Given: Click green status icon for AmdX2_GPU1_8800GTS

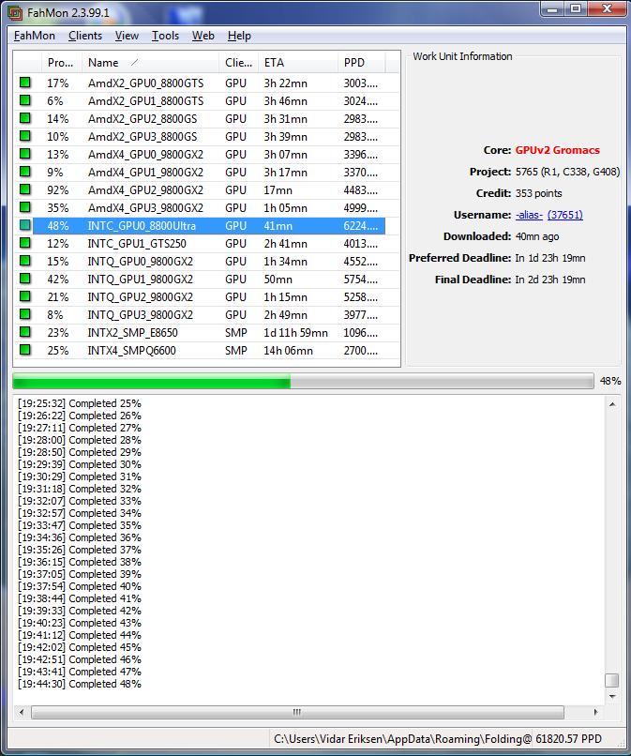Looking at the screenshot, I should (x=25, y=100).
